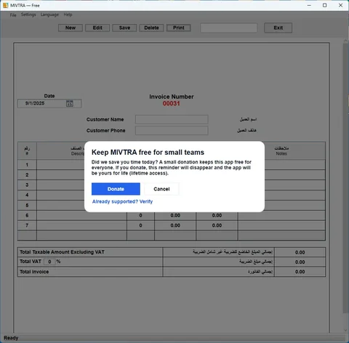Screen dimensions: 349x343
Task: Select row number 4 in the invoice table
Action: point(27,195)
